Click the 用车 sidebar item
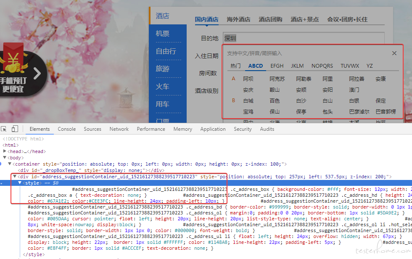 [162, 104]
